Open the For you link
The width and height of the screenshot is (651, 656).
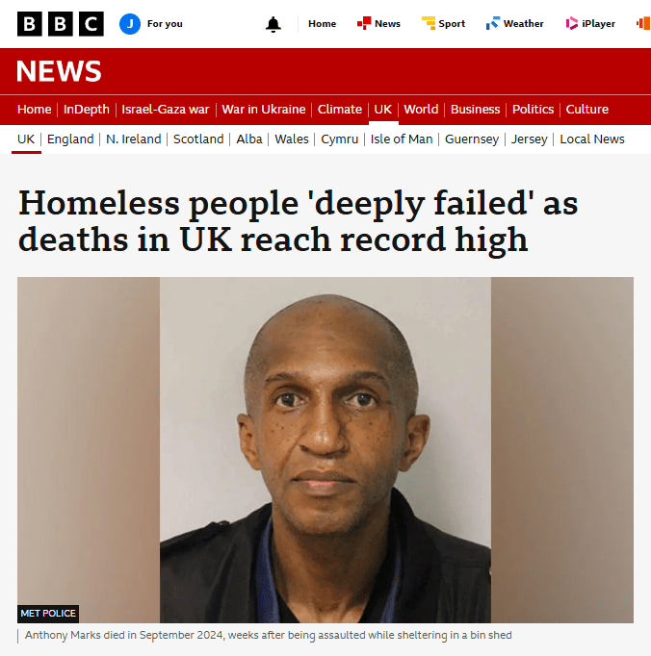click(165, 24)
